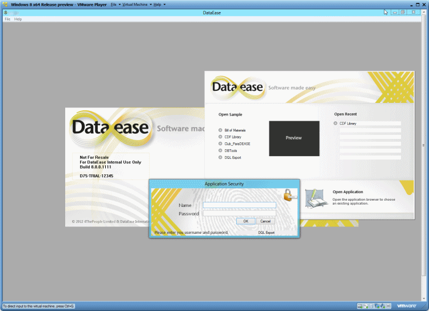Click the VMware printer status icon
Viewport: 429px width, 311px height.
tap(388, 306)
